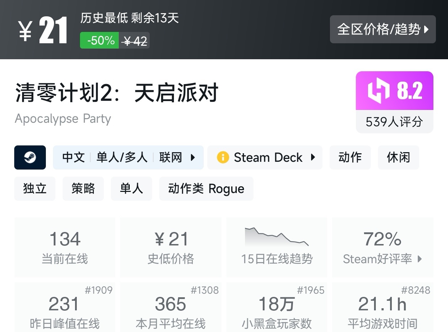Viewport: 448px width, 332px height.
Task: Tap the #1308 ranking label
Action: 204,290
